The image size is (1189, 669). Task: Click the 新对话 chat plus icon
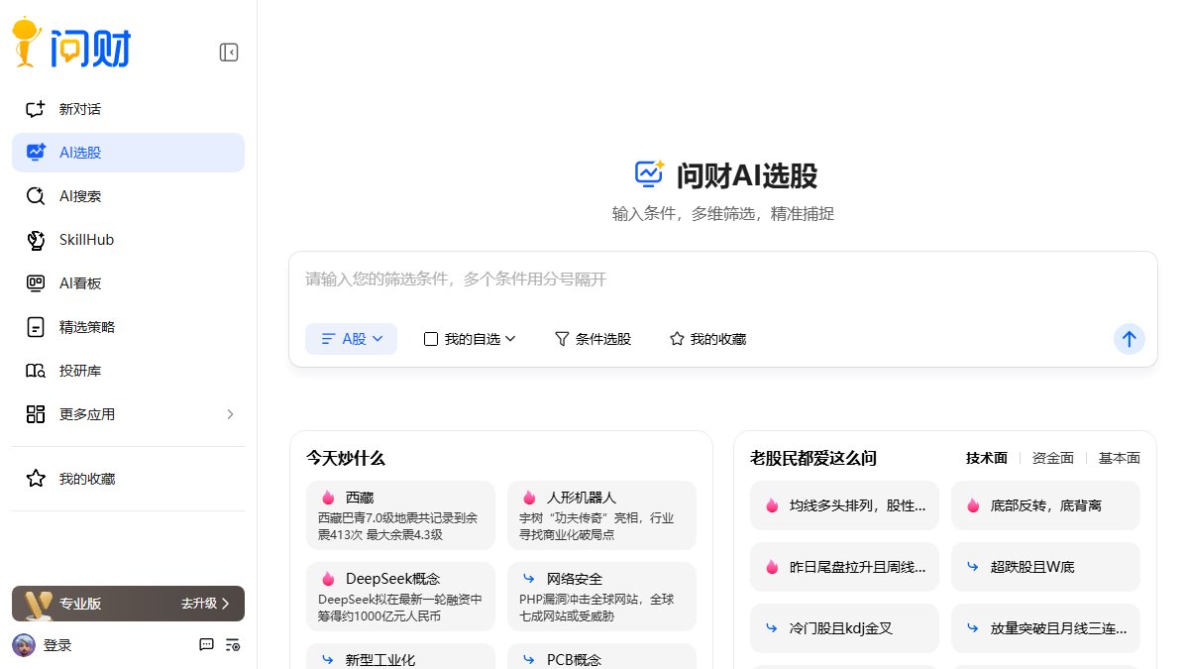click(x=36, y=109)
